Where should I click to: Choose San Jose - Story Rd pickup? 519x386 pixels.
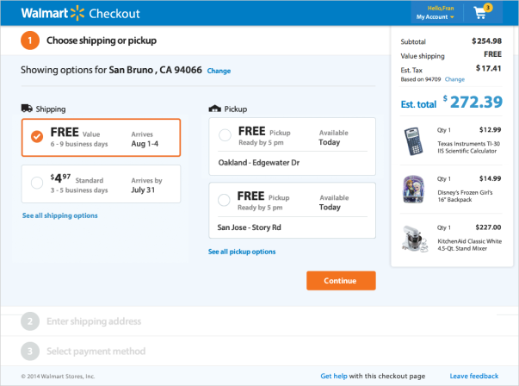[225, 200]
